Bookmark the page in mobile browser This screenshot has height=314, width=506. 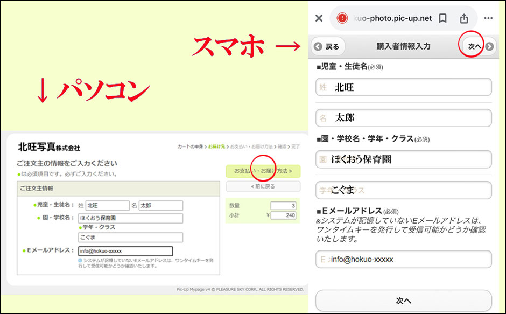point(442,18)
